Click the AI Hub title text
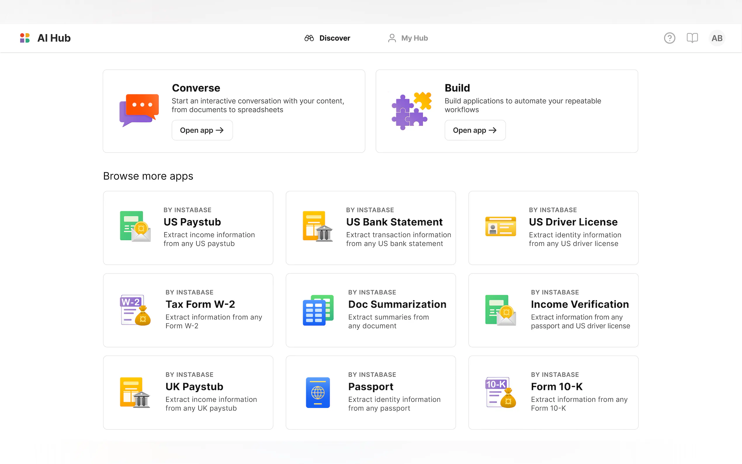The width and height of the screenshot is (742, 464). pos(54,38)
